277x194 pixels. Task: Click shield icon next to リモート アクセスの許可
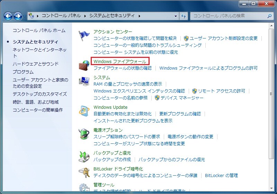coord(194,91)
